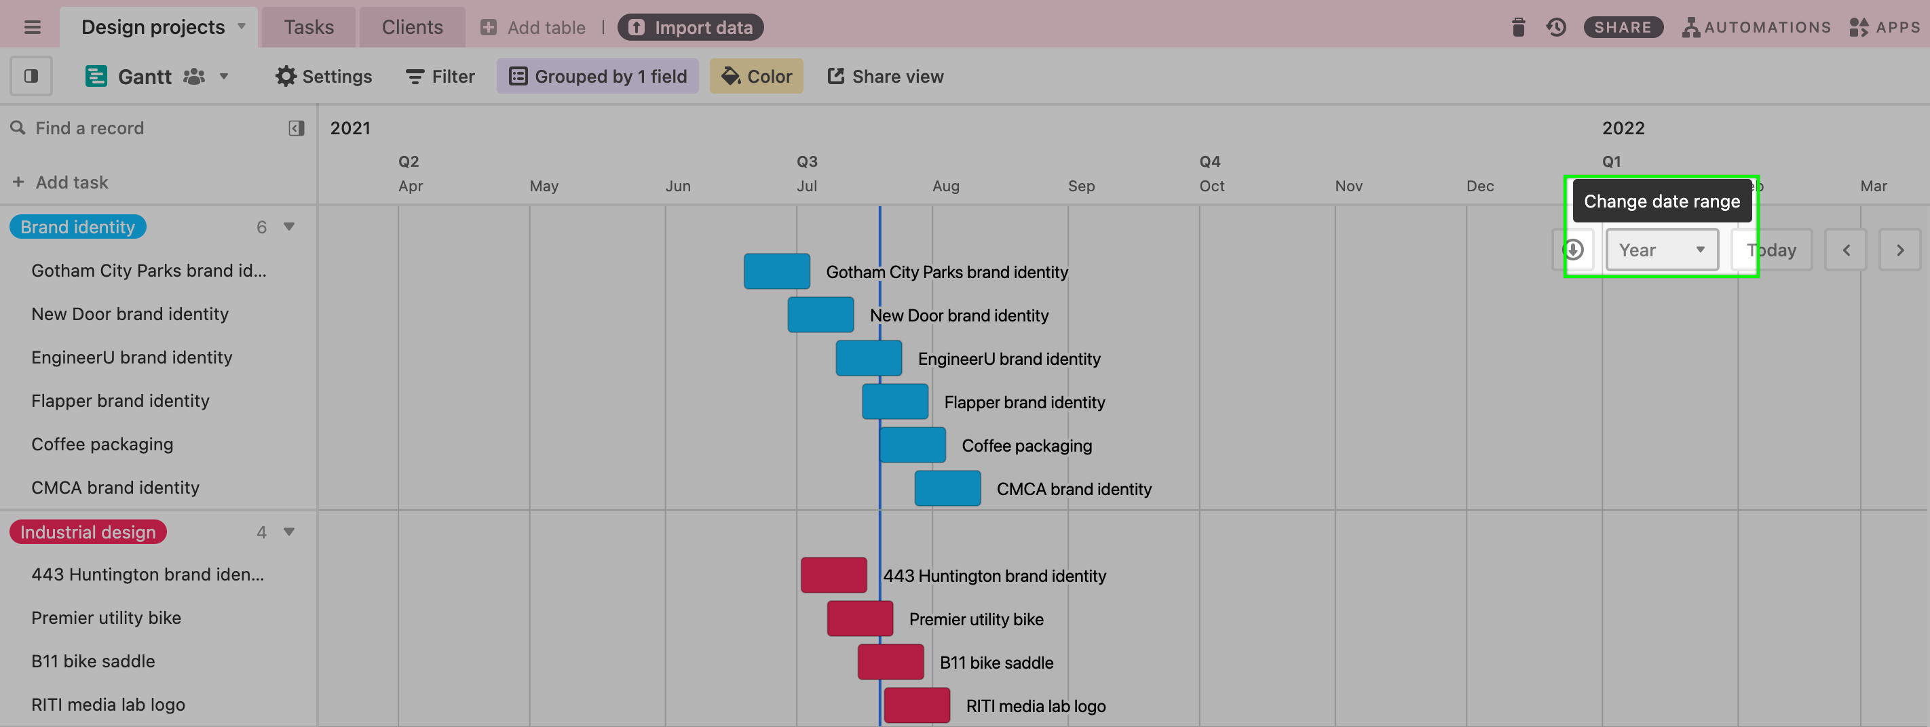Open EngineerU brand identity in list
Viewport: 1930px width, 727px height.
click(132, 357)
